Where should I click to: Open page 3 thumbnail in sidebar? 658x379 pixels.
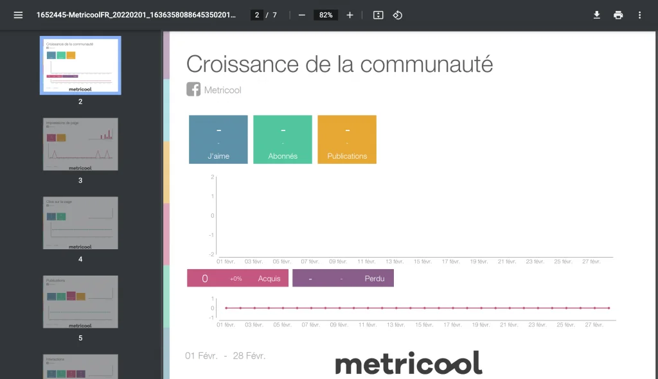[80, 144]
